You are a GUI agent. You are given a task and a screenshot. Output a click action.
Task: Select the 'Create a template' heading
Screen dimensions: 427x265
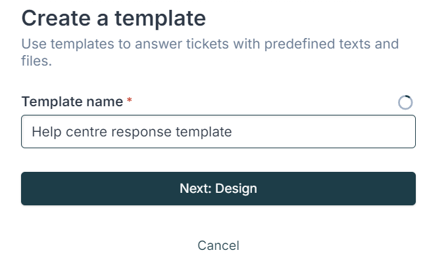114,18
